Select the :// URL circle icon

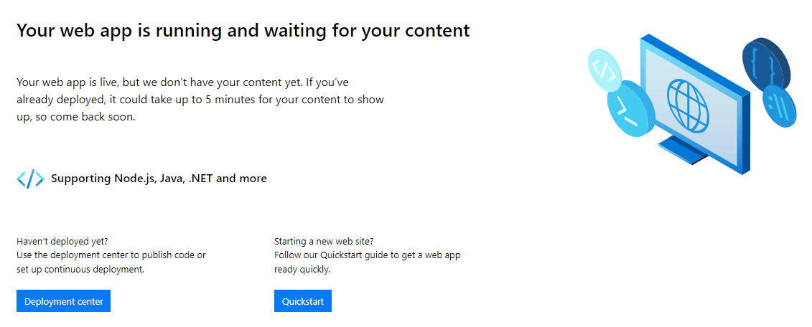click(780, 108)
